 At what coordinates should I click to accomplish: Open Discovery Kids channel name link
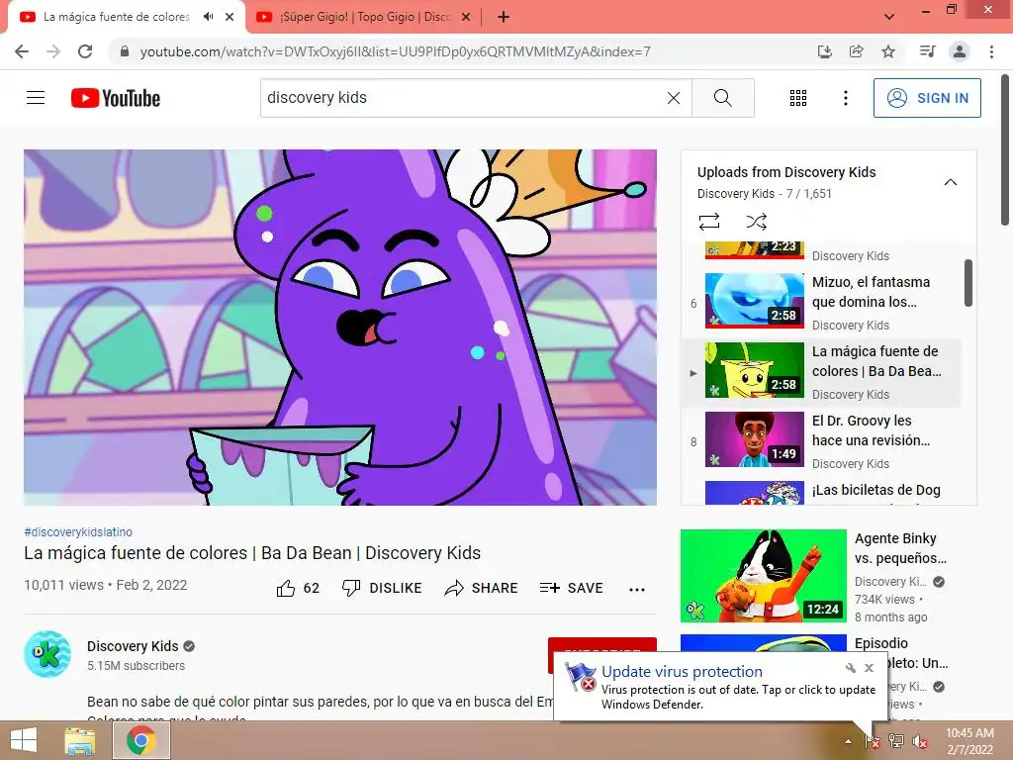pos(133,646)
